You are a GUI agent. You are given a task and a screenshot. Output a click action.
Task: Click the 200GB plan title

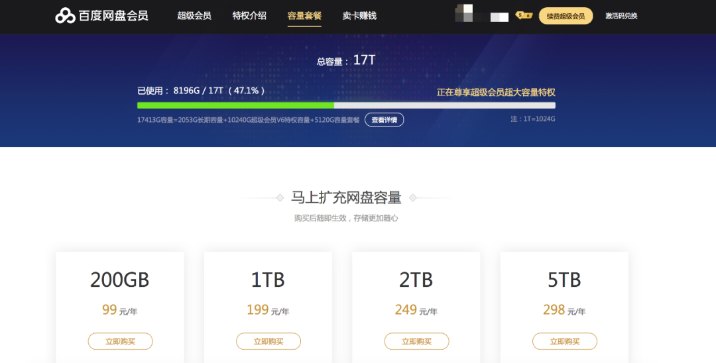[119, 280]
